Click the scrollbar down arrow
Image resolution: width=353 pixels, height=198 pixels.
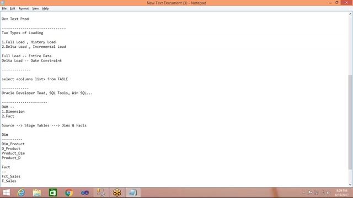350,185
